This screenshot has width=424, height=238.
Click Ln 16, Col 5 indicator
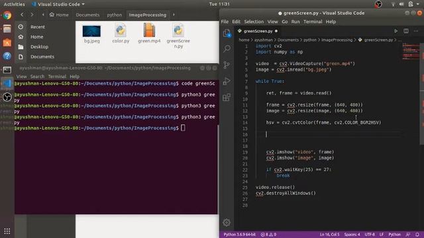[x=329, y=235]
